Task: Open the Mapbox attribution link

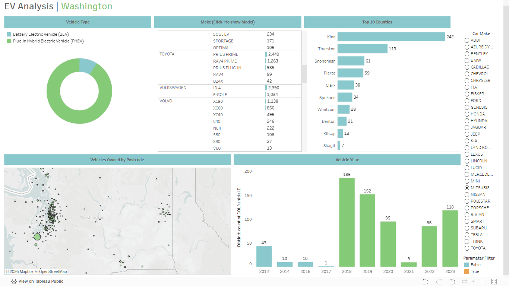Action: coord(19,272)
